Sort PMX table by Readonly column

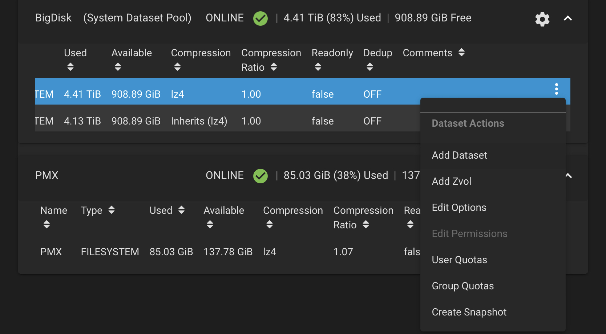[410, 224]
